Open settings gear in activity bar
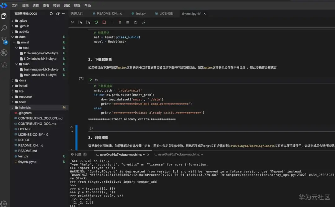This screenshot has width=335, height=207. [x=4, y=203]
